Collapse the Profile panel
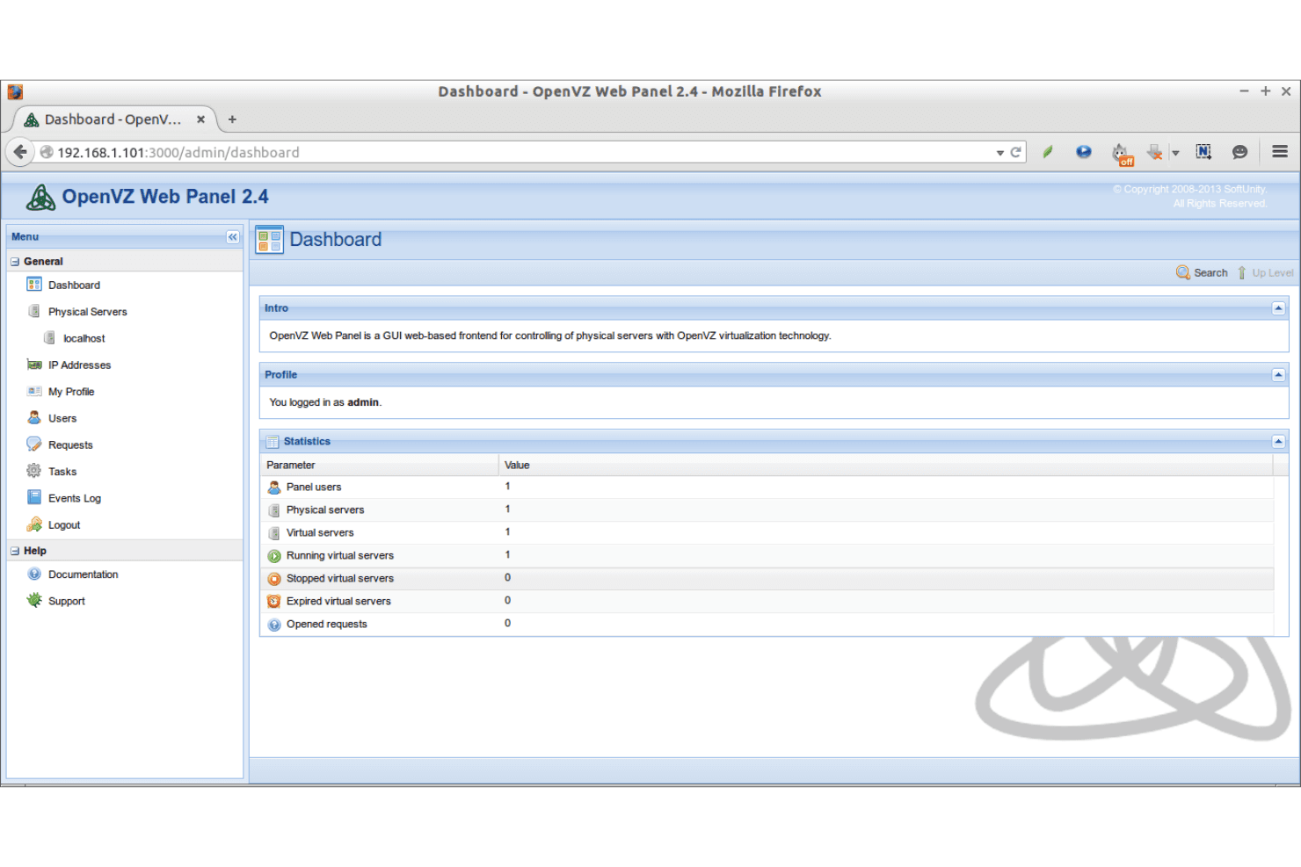Screen dimensions: 1301x867 click(1279, 375)
